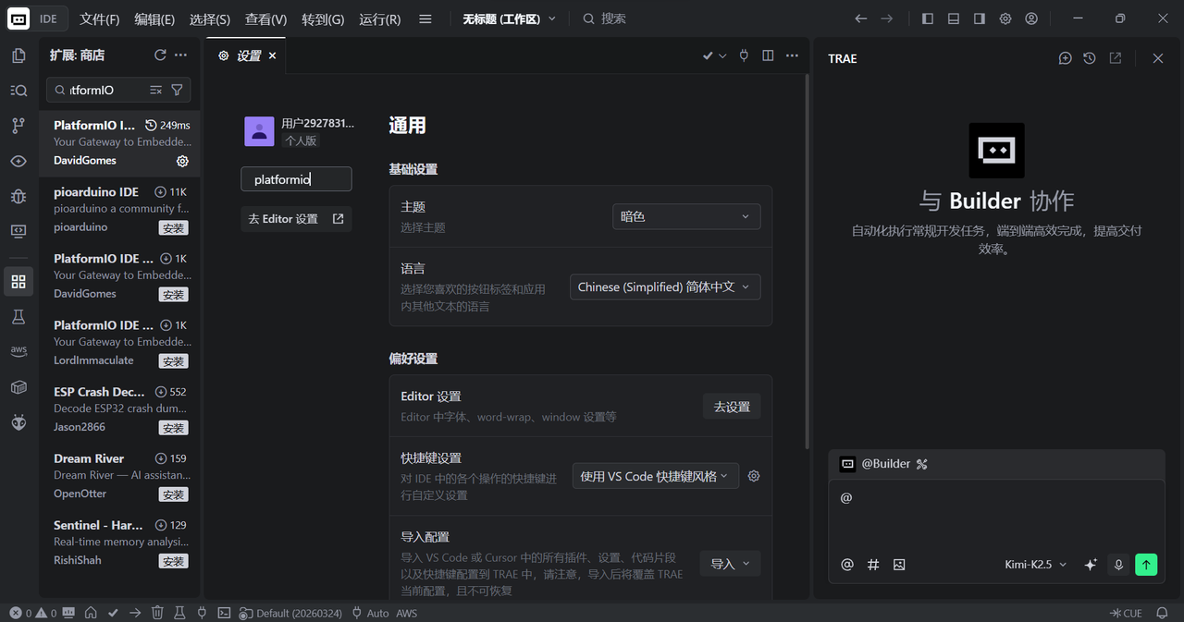Toggle the primary sidebar layout
Viewport: 1184px width, 622px height.
(928, 18)
